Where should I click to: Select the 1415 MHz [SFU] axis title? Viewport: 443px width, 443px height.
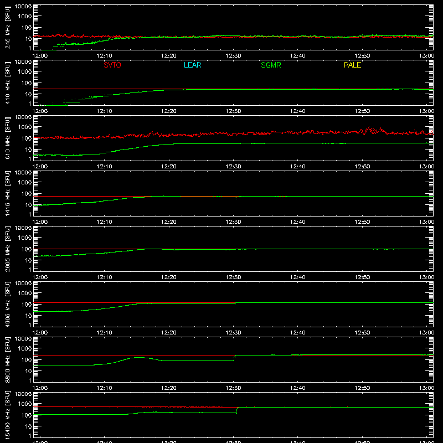(7, 193)
